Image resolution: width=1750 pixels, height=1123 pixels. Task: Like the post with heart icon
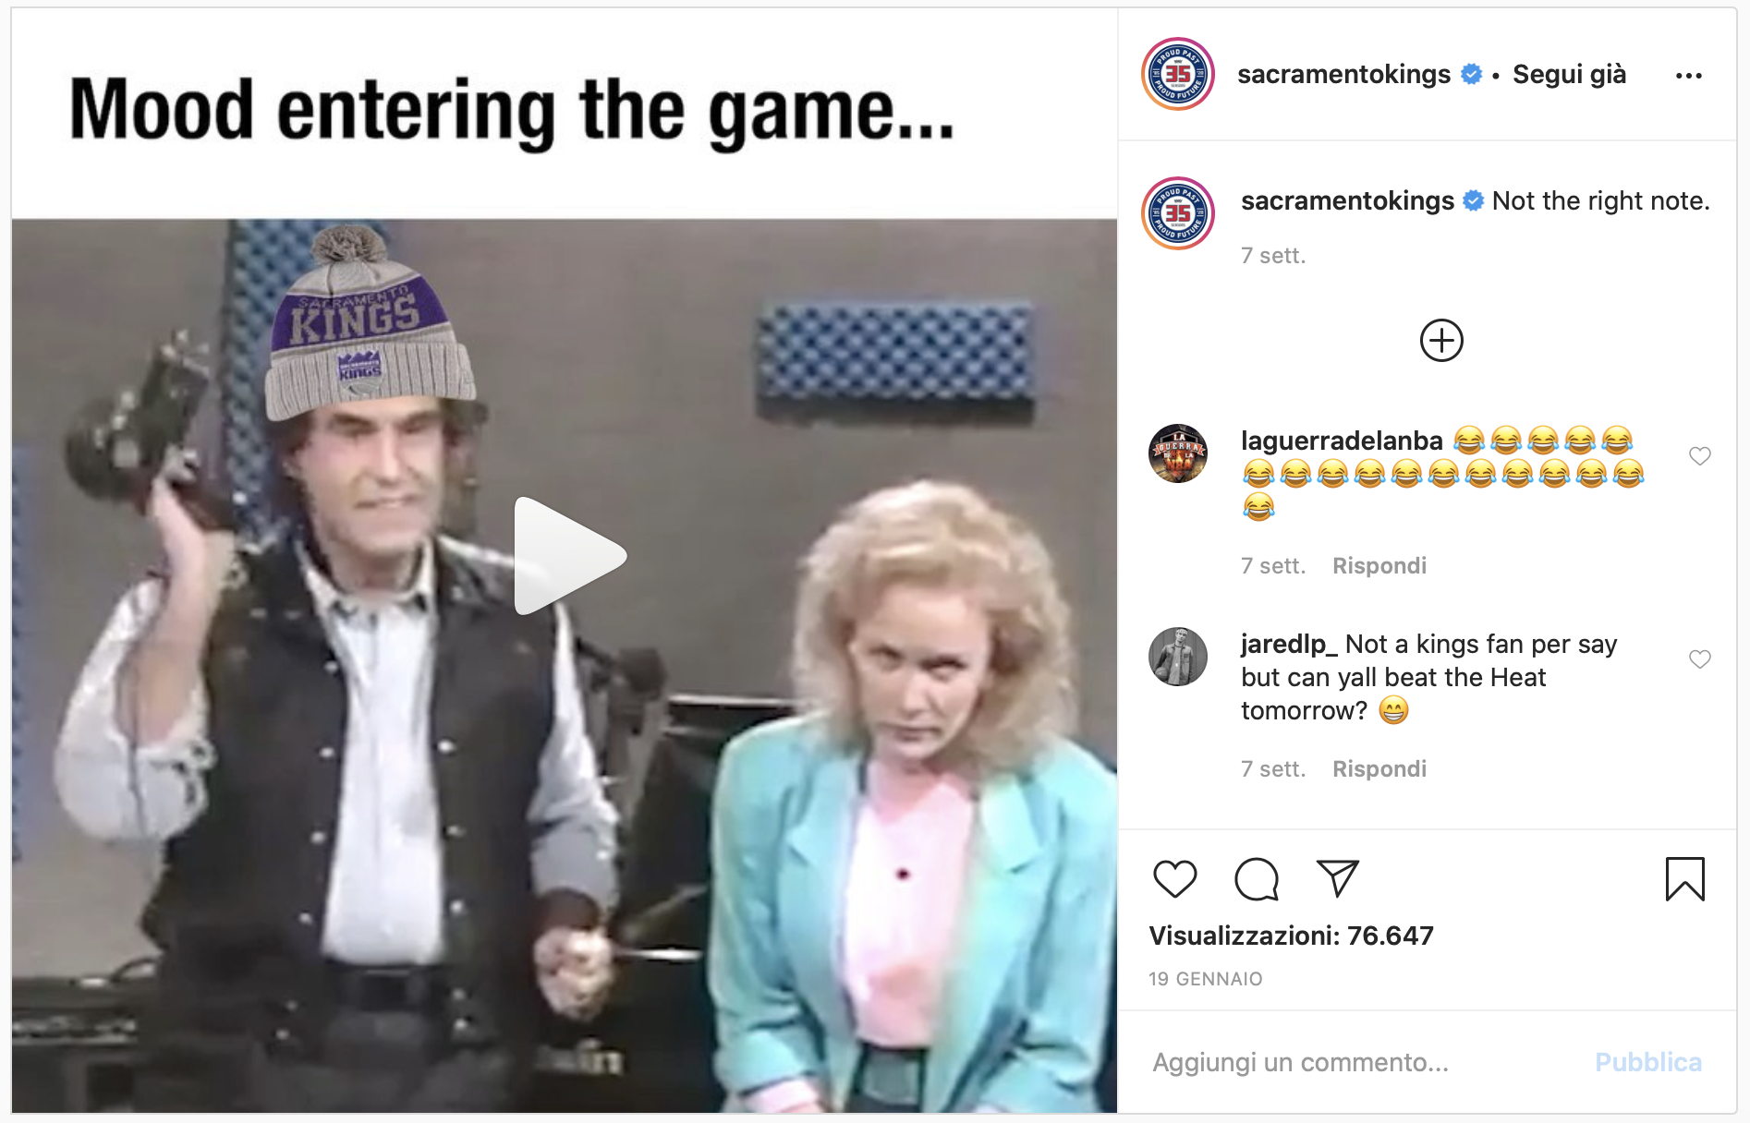pyautogui.click(x=1174, y=878)
